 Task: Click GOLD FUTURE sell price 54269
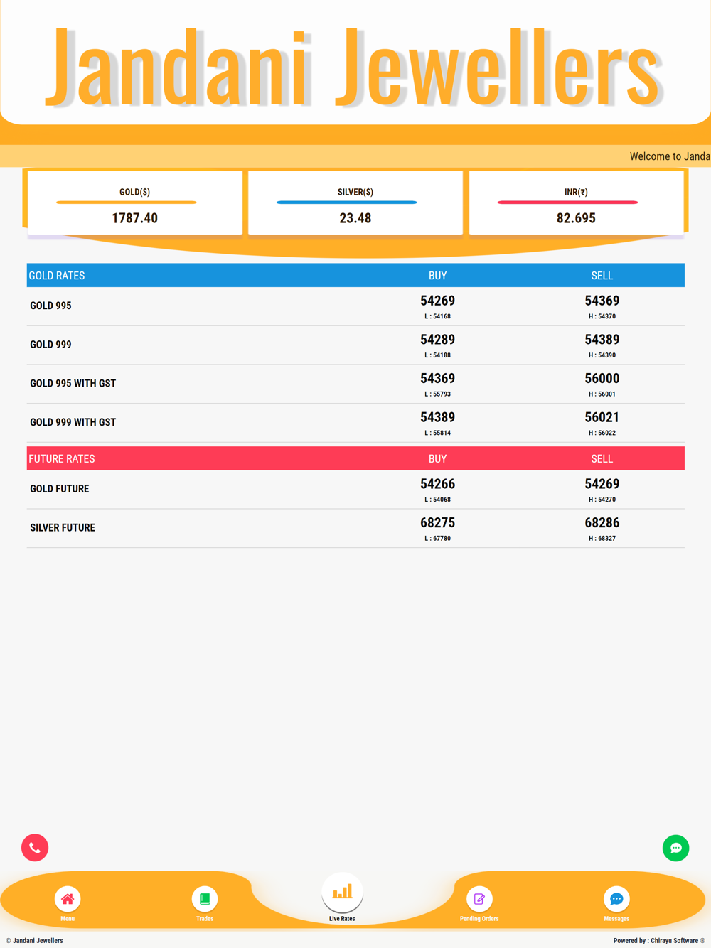tap(602, 484)
